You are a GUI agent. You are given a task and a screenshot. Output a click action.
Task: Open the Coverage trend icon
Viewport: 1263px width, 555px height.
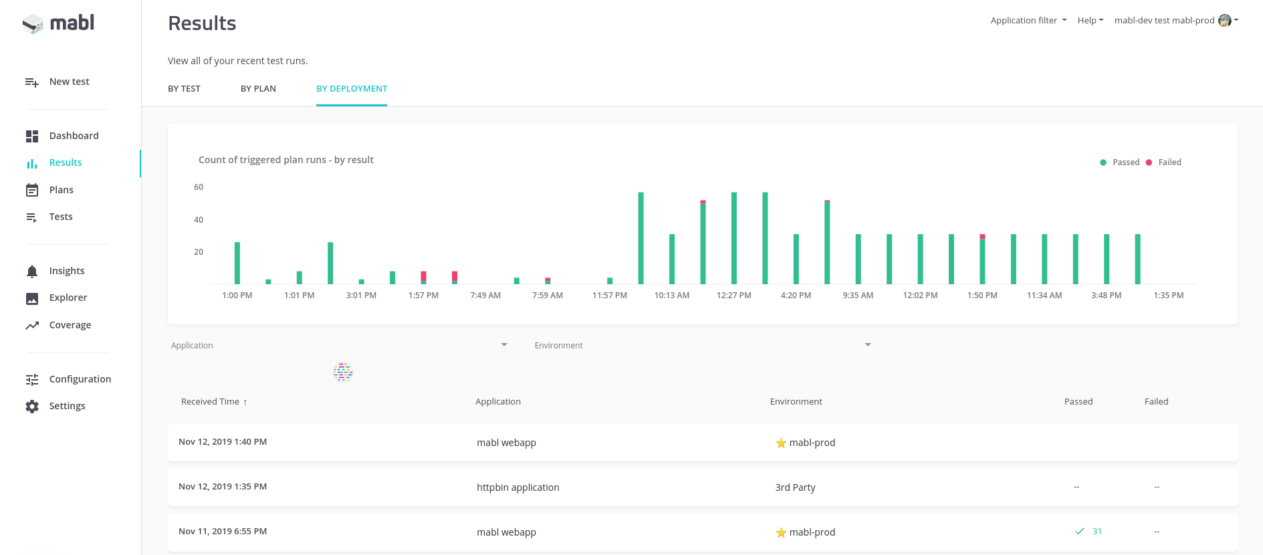click(x=32, y=326)
